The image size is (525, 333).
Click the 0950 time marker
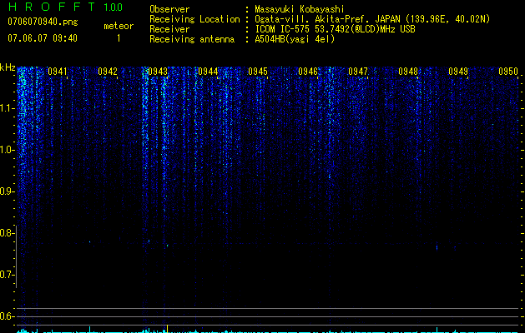tap(508, 72)
